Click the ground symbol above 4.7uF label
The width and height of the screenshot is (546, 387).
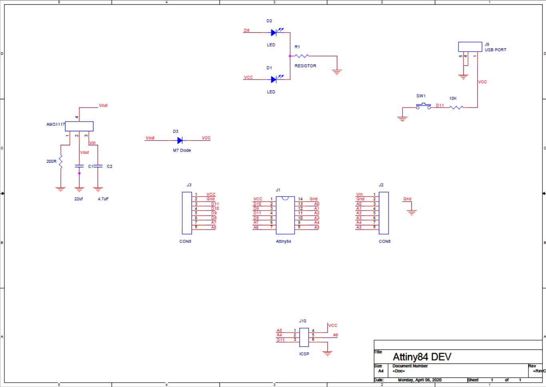pos(98,189)
